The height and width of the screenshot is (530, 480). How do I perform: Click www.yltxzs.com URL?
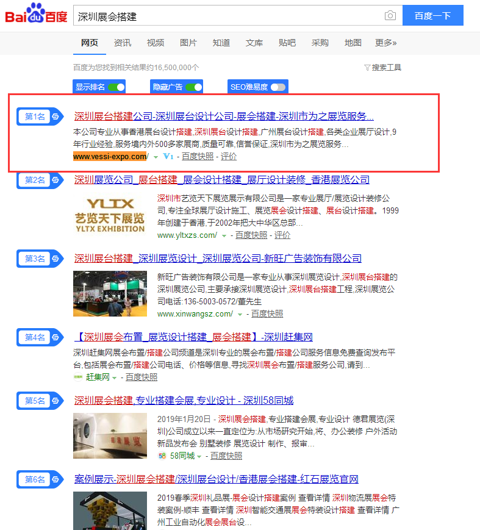point(187,235)
